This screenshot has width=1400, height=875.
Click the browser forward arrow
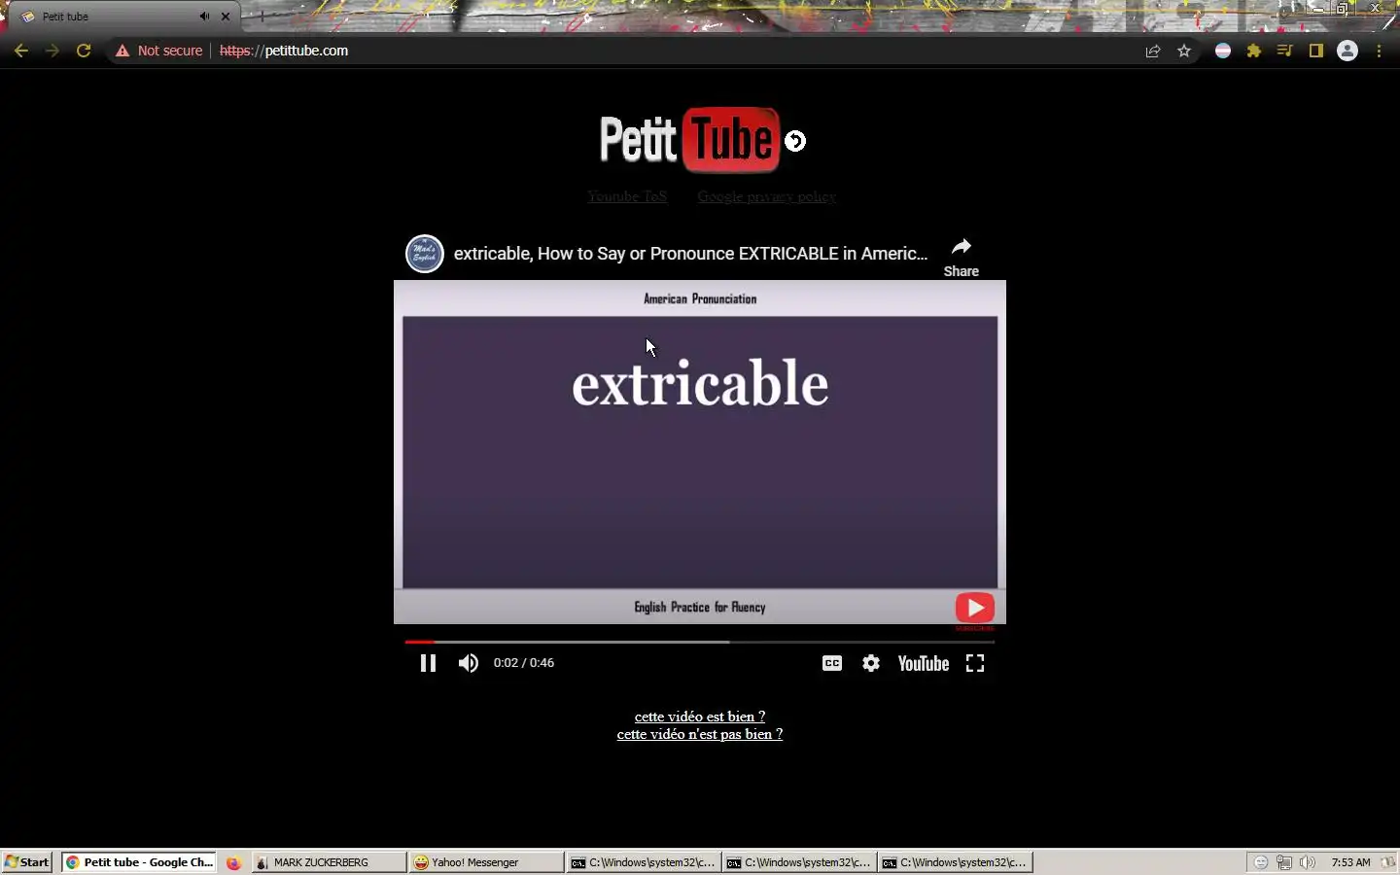click(x=52, y=51)
